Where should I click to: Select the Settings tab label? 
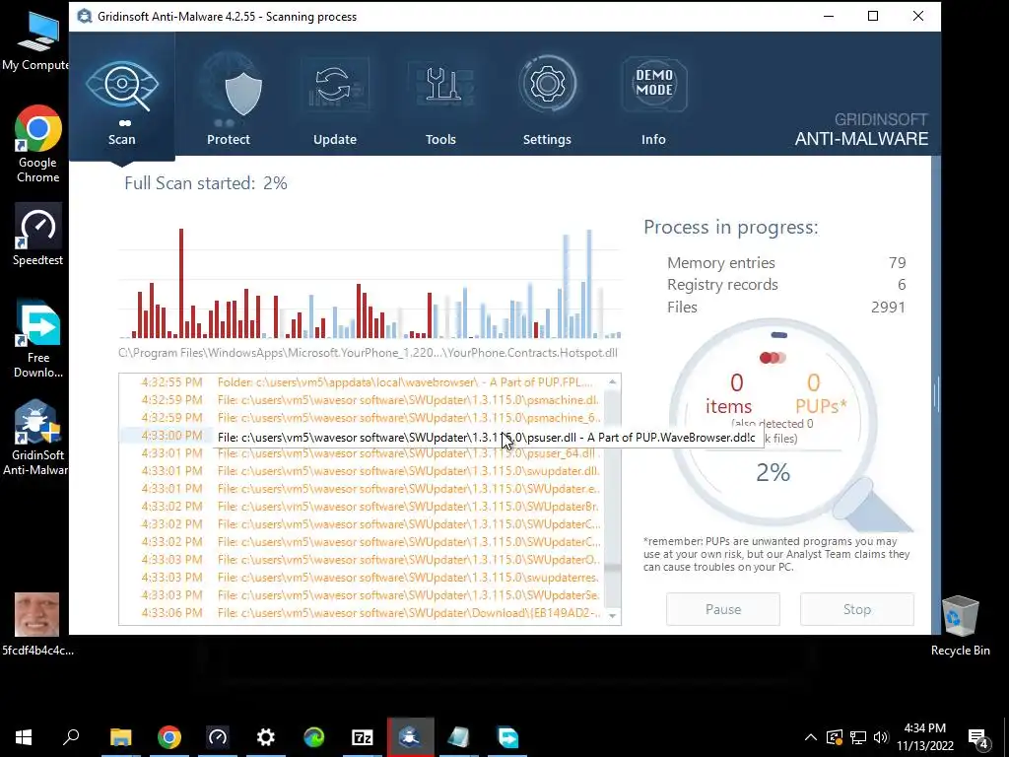click(x=547, y=139)
